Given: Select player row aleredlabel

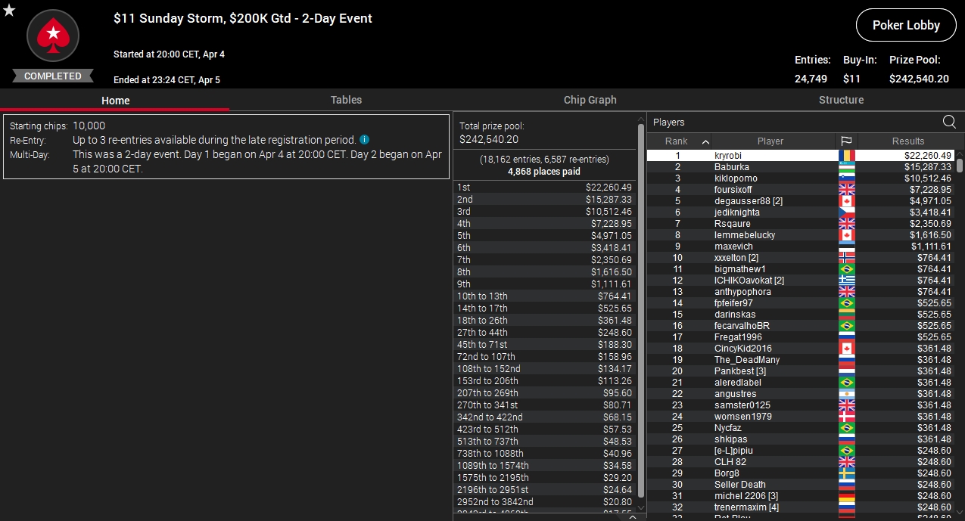Looking at the screenshot, I should (801, 383).
